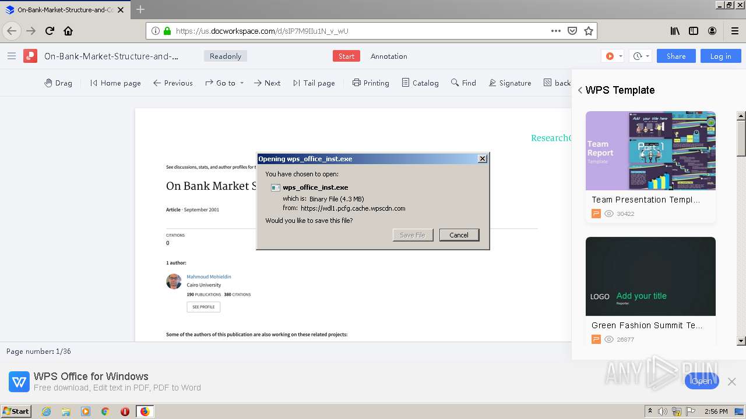Expand dropdown next to record icon
This screenshot has width=746, height=419.
tap(621, 56)
